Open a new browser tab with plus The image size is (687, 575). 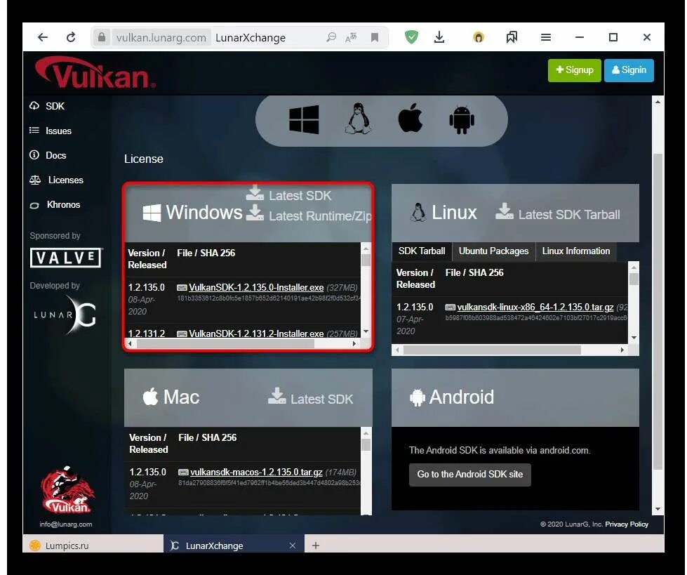tap(316, 546)
